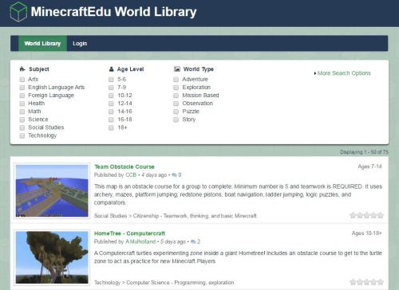399x290 pixels.
Task: Tick the 18+ age checkbox
Action: [x=111, y=127]
